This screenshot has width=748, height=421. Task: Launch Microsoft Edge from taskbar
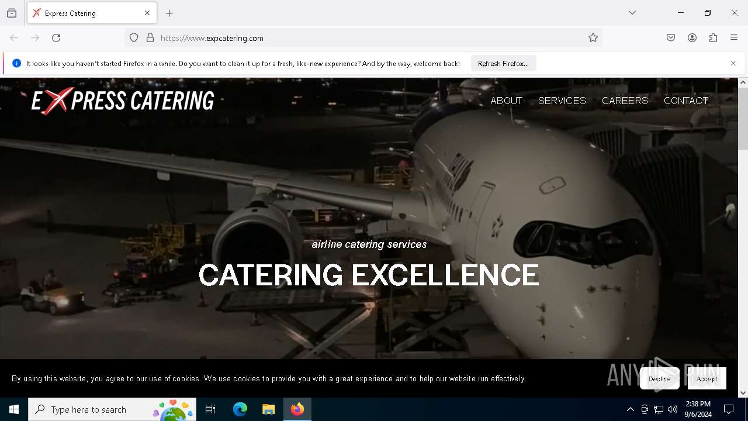(x=240, y=409)
